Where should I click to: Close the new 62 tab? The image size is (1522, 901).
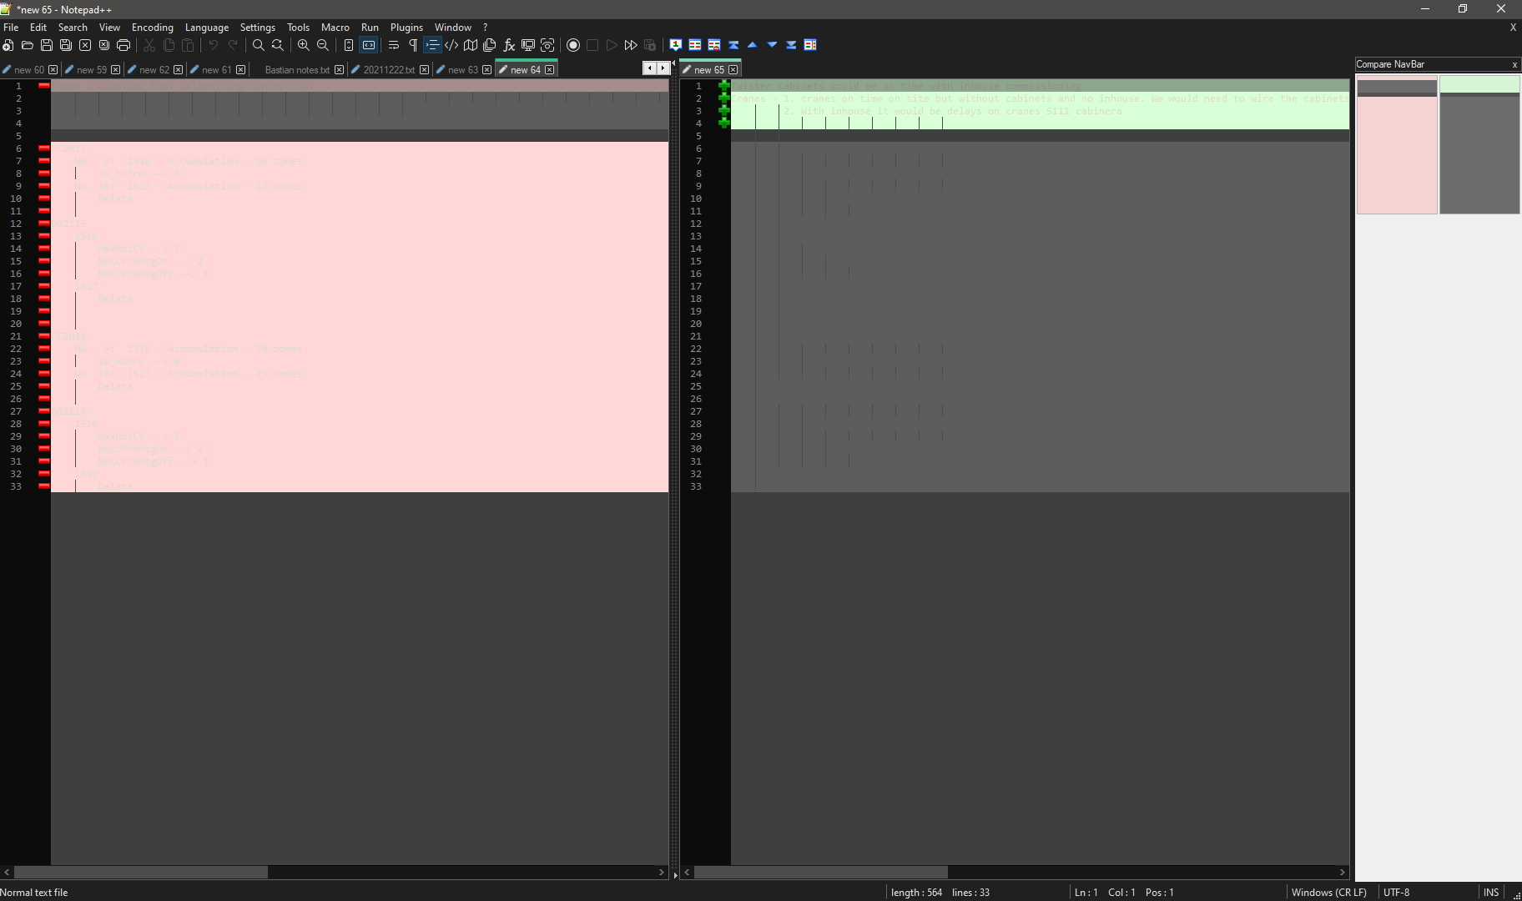click(179, 70)
